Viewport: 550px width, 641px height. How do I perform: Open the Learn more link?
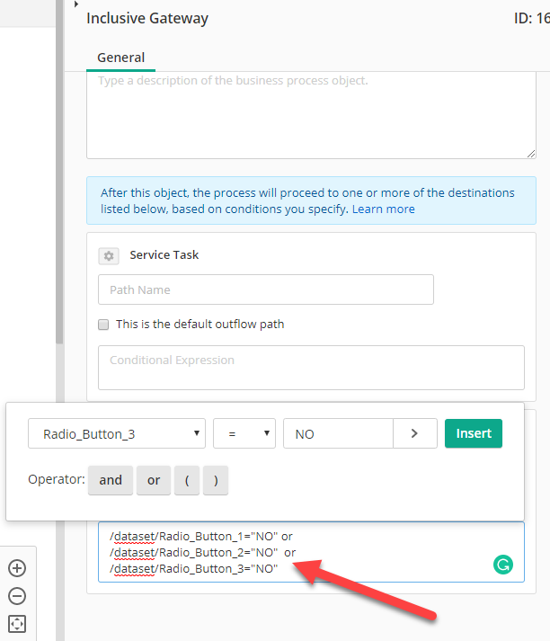point(383,209)
